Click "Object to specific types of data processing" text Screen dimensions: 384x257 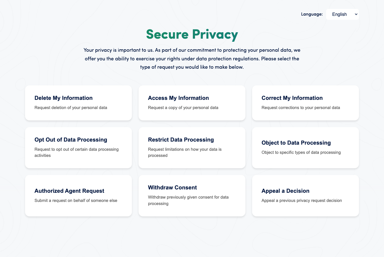tap(301, 152)
